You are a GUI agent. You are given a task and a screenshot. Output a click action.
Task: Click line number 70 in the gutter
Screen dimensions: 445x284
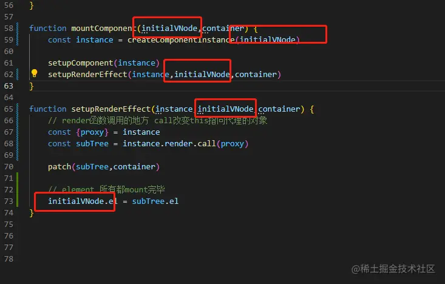[8, 166]
